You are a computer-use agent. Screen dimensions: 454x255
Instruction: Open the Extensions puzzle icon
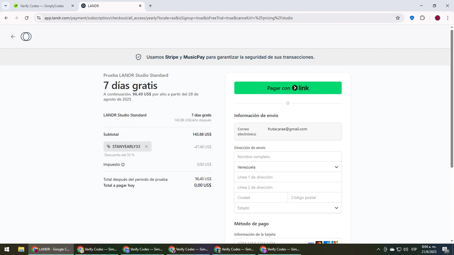pos(423,18)
